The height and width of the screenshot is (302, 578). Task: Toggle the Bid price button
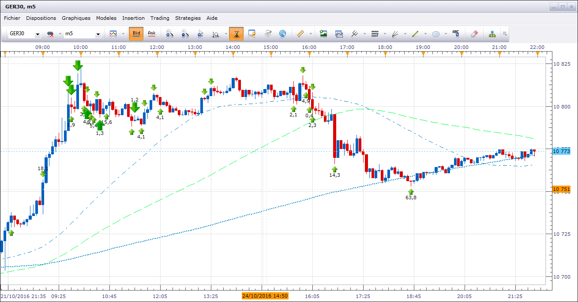(136, 34)
